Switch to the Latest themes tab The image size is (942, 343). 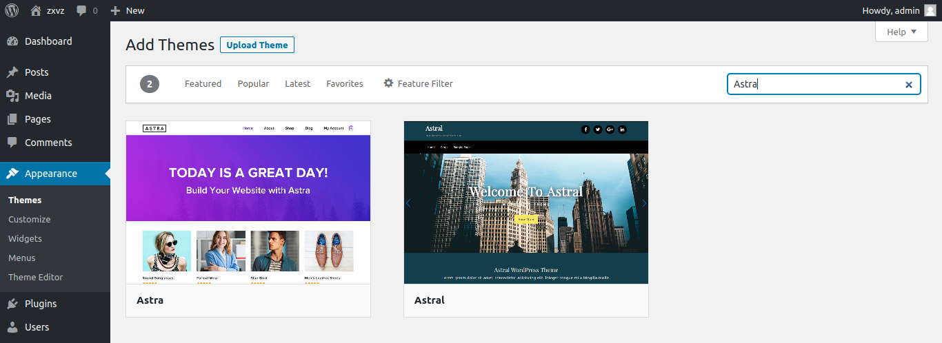coord(297,83)
